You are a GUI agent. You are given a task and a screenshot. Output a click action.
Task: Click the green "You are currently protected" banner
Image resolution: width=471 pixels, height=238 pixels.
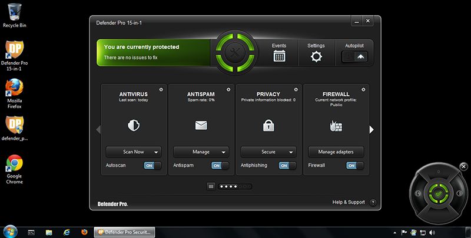point(153,52)
